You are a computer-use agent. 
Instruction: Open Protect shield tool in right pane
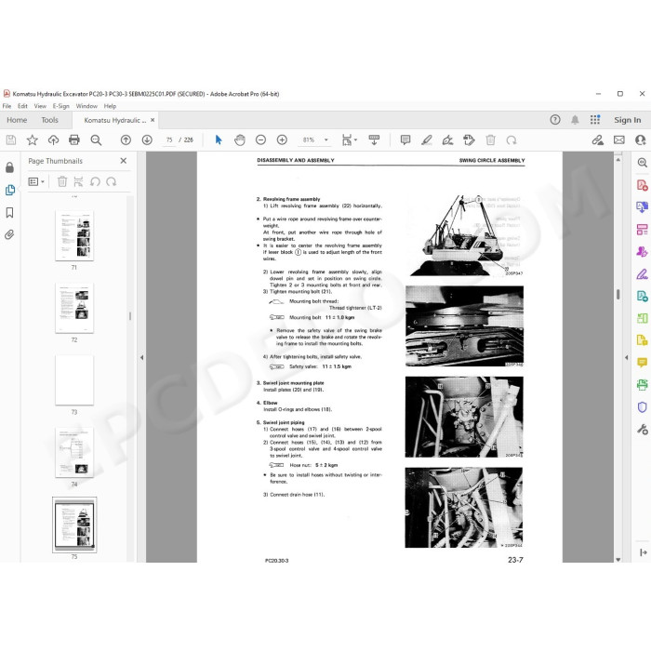(642, 407)
